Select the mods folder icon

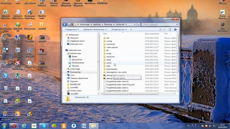pyautogui.click(x=105, y=53)
